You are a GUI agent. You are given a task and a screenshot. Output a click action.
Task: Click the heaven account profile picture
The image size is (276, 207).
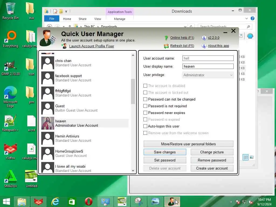click(x=47, y=123)
